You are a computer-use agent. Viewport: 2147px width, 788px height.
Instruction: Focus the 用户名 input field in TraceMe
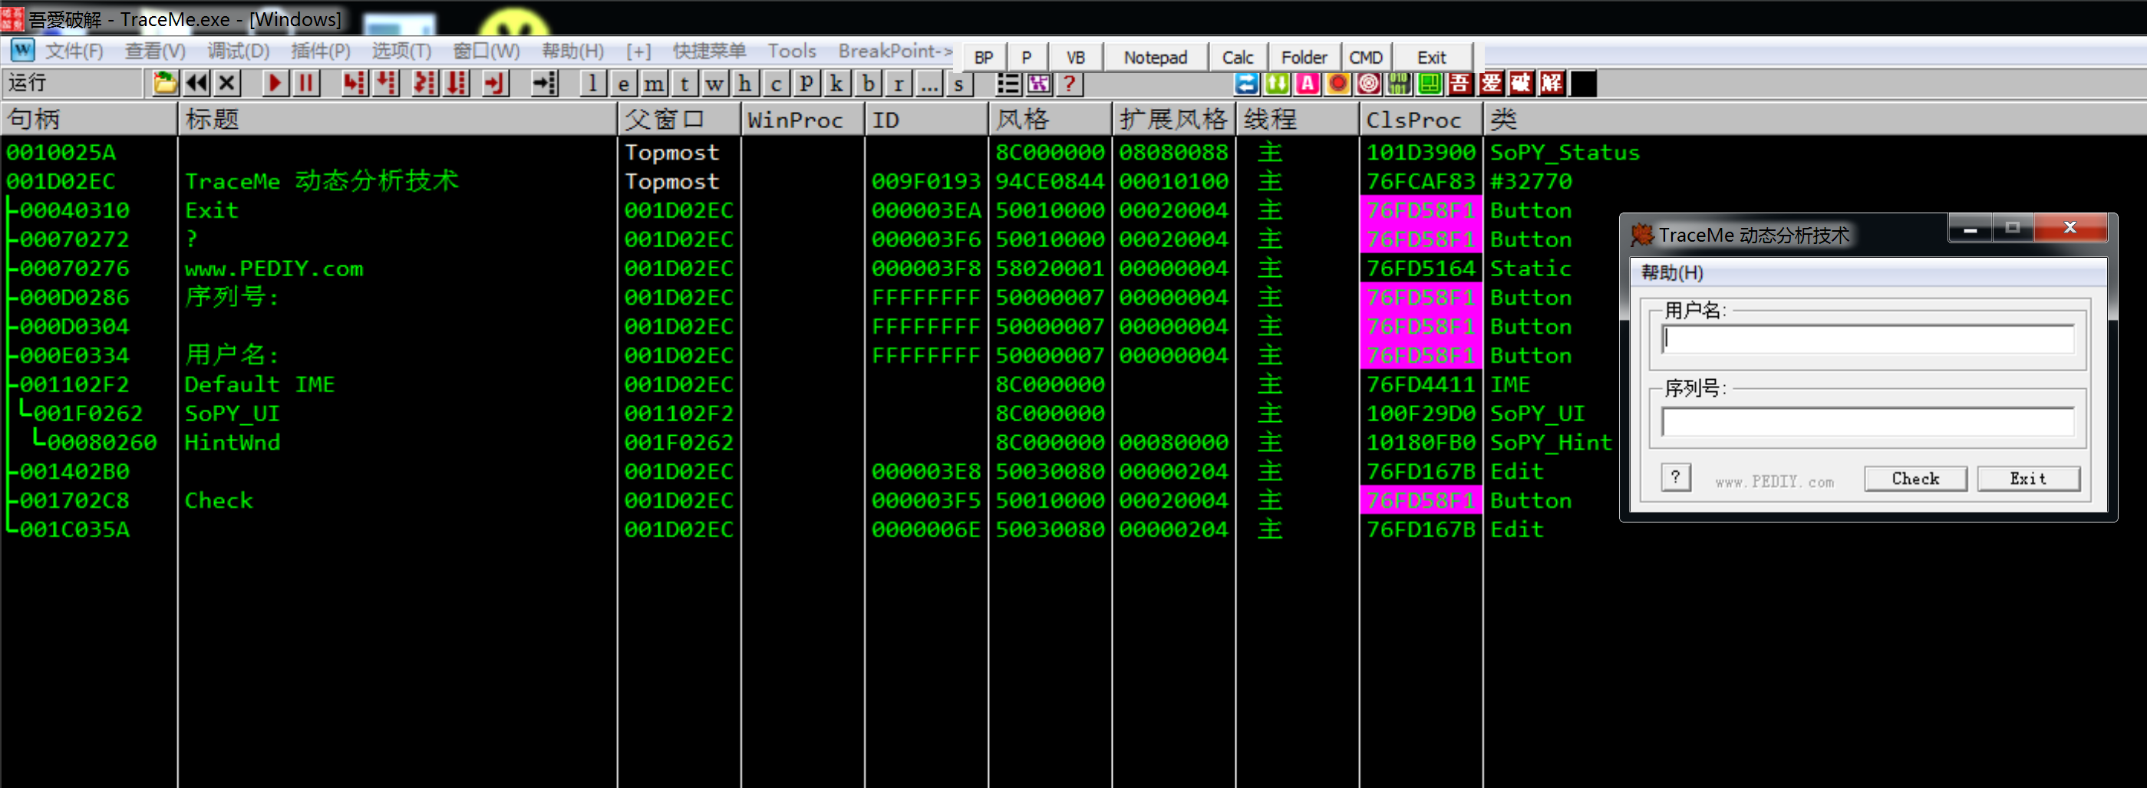[1868, 339]
